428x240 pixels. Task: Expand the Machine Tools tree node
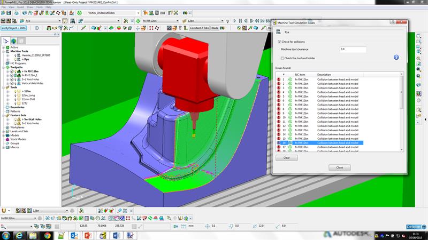coord(4,51)
